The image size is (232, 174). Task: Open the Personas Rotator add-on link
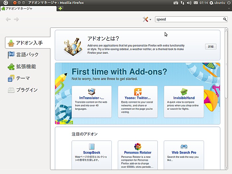pos(138,152)
